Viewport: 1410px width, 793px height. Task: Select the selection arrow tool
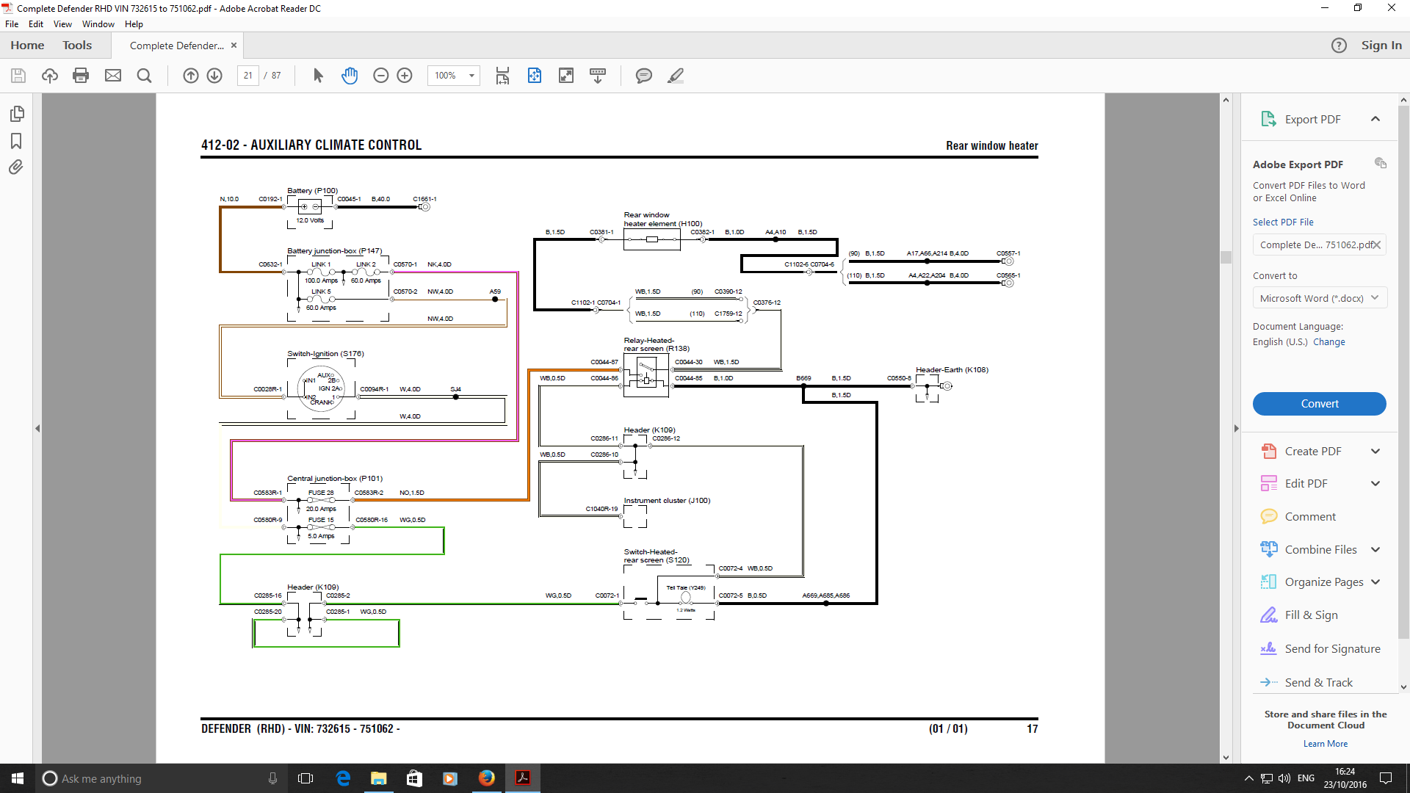coord(318,76)
